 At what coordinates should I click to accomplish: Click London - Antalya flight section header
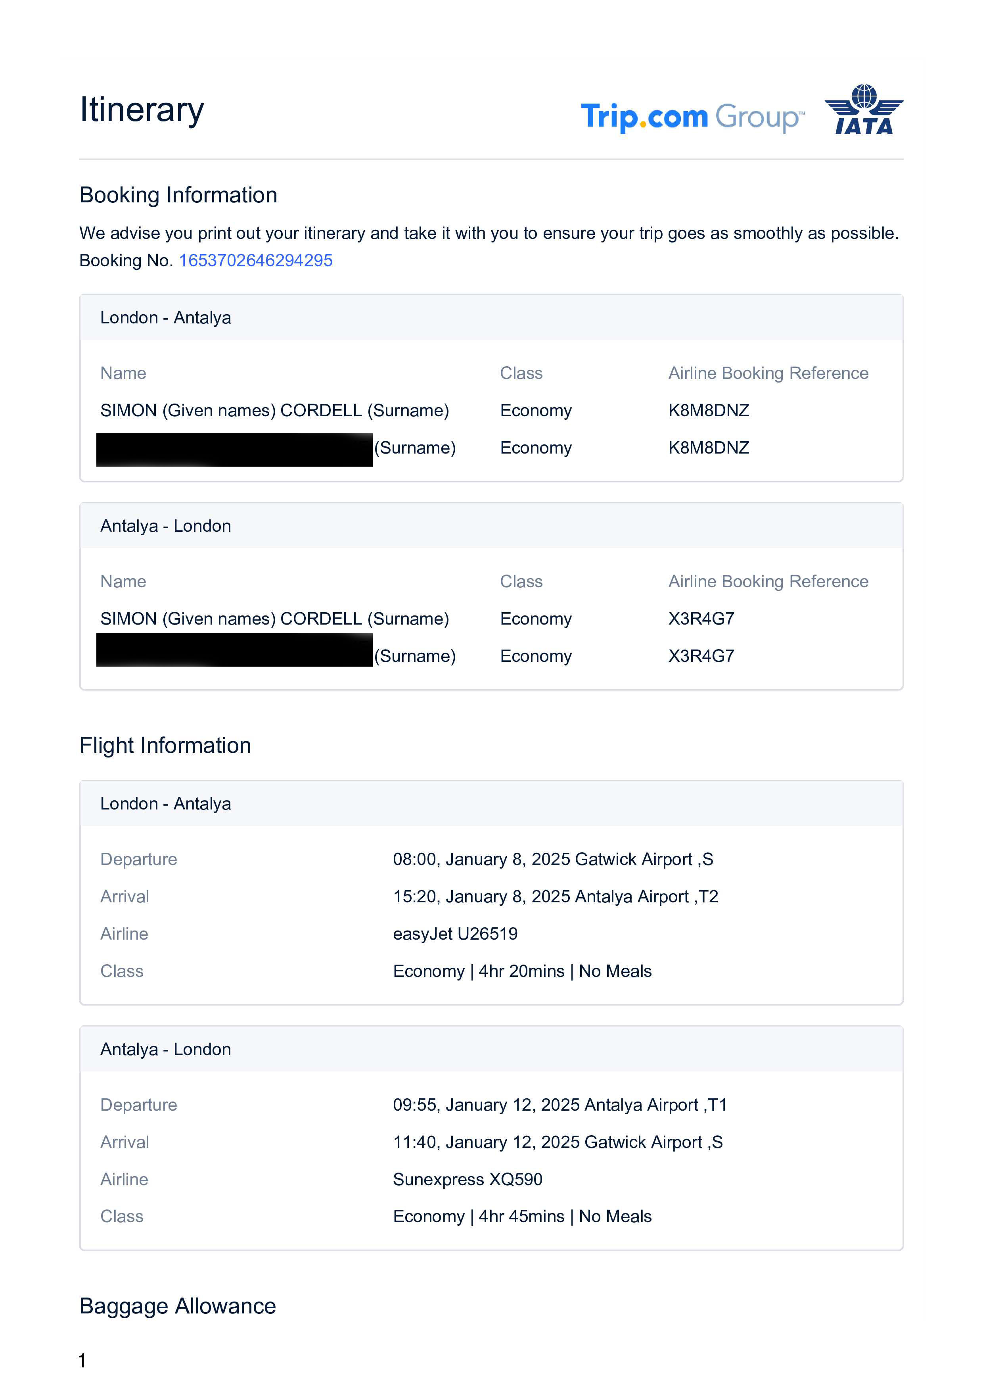pos(165,803)
